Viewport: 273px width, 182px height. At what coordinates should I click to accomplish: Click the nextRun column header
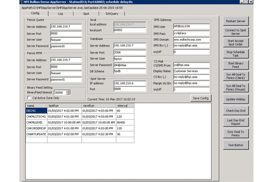pyautogui.click(x=99, y=106)
